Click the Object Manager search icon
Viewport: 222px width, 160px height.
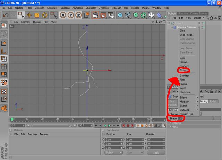coord(207,18)
